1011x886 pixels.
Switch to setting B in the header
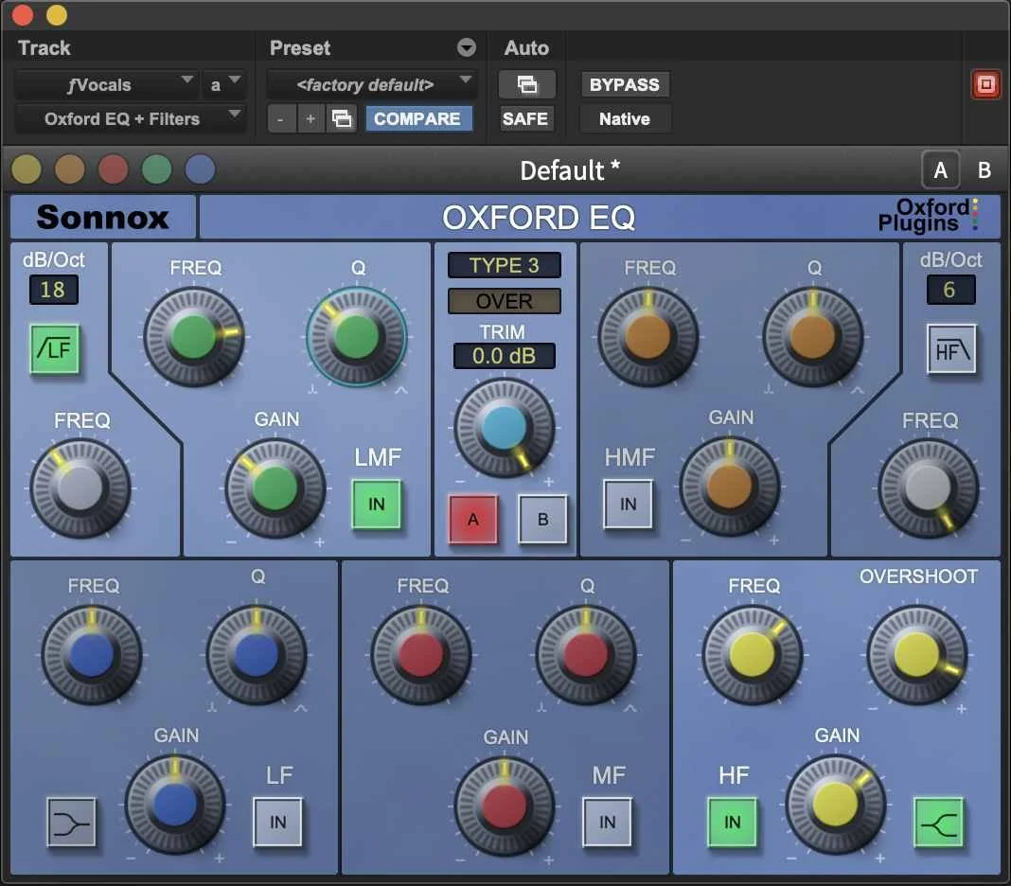click(x=984, y=170)
